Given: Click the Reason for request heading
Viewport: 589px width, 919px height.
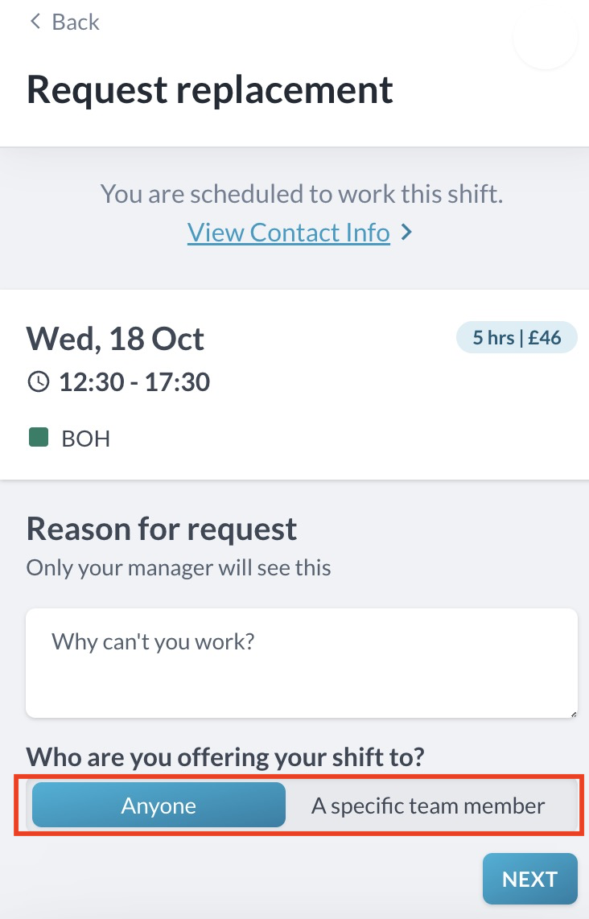Looking at the screenshot, I should pos(161,529).
